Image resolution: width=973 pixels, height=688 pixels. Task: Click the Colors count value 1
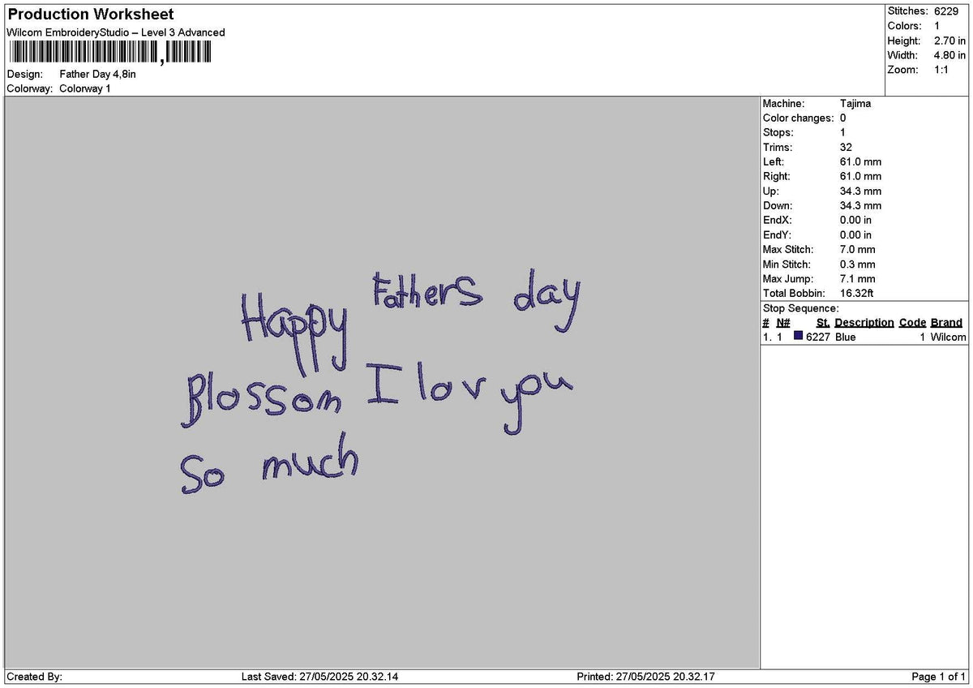pyautogui.click(x=937, y=26)
